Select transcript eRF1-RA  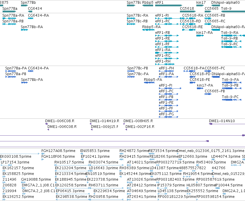[163, 50]
